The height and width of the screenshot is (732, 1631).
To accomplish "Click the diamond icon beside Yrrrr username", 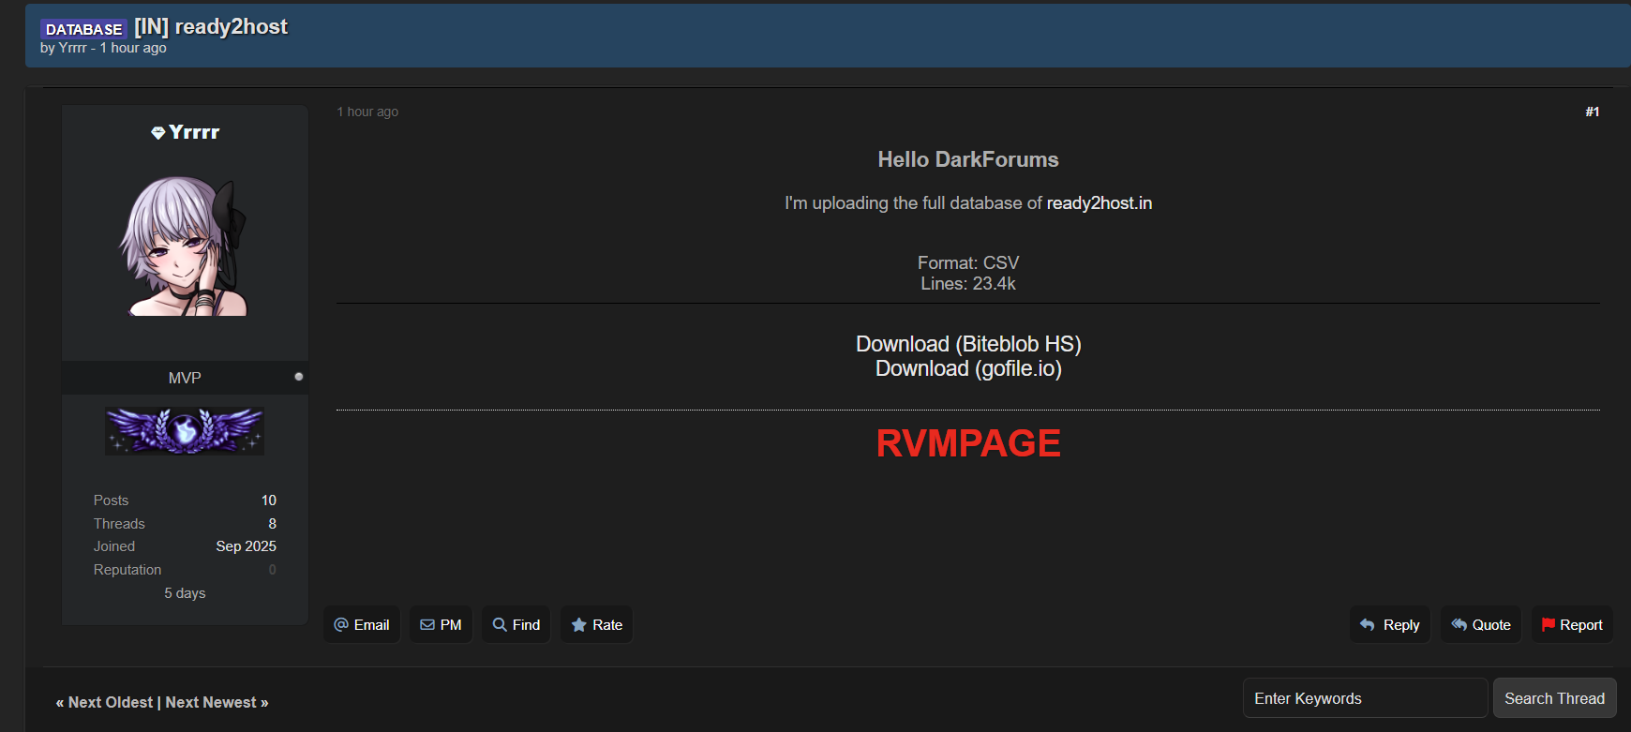I will pyautogui.click(x=157, y=133).
